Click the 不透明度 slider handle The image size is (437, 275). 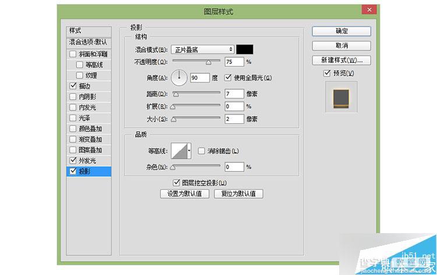click(209, 63)
